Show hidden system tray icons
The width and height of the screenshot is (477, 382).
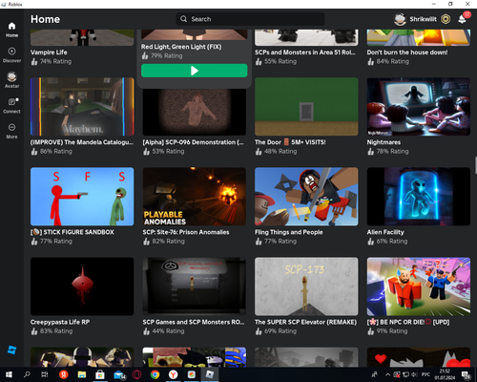(387, 374)
